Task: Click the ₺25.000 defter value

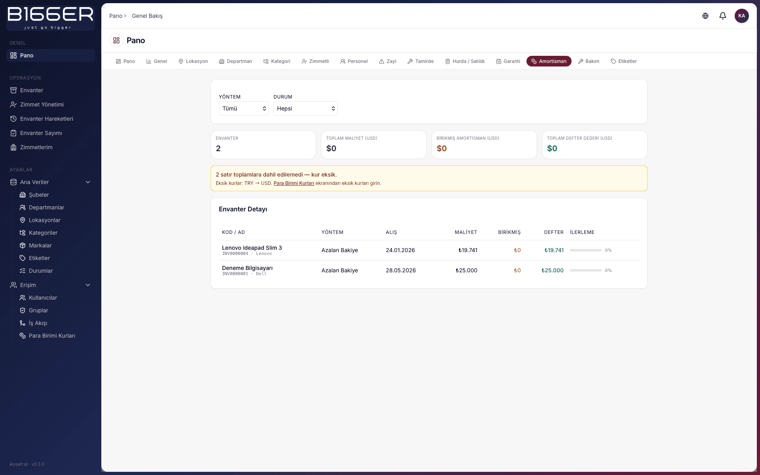Action: pos(553,270)
